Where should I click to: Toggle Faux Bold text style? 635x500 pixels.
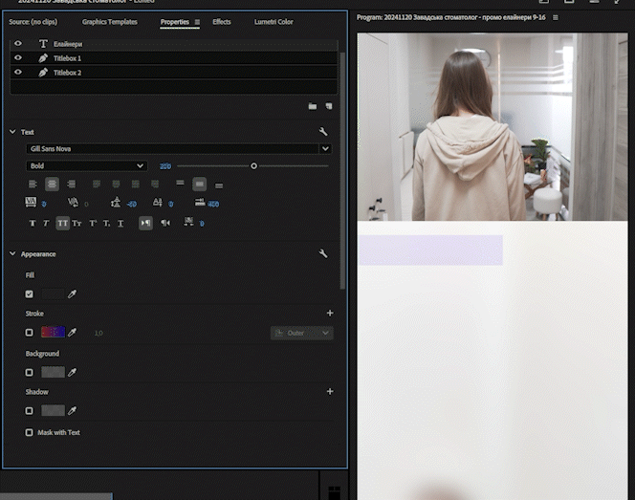point(33,223)
